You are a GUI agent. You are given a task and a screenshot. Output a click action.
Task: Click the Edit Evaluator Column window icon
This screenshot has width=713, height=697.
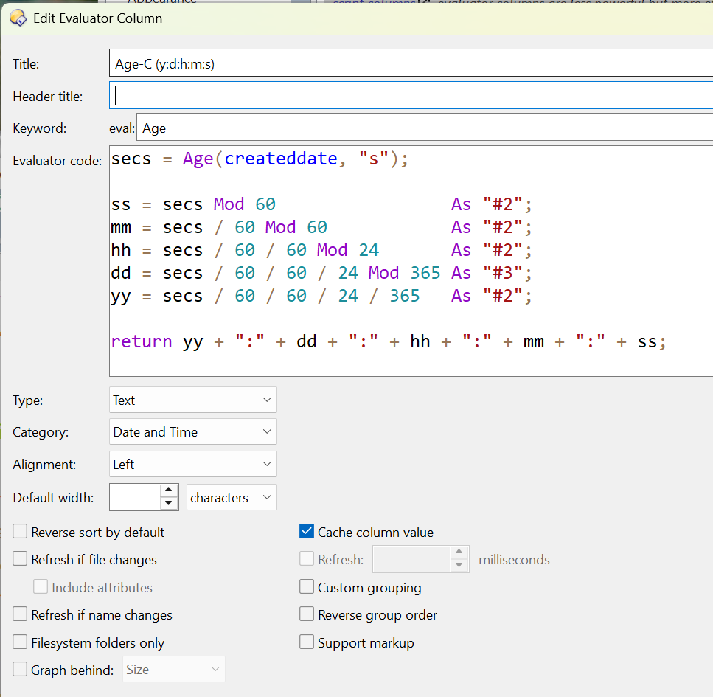18,18
